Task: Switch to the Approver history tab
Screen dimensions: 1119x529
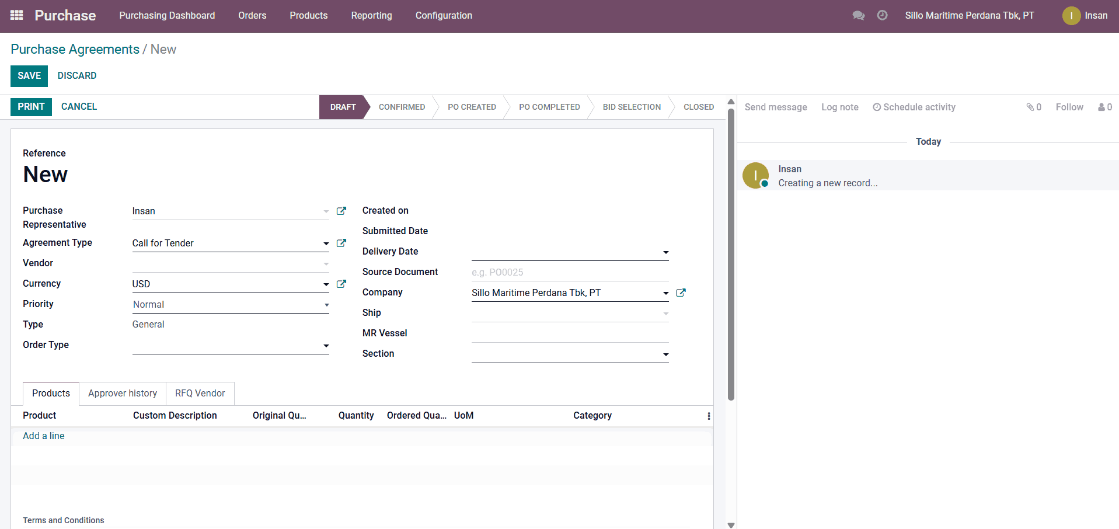Action: [x=123, y=394]
